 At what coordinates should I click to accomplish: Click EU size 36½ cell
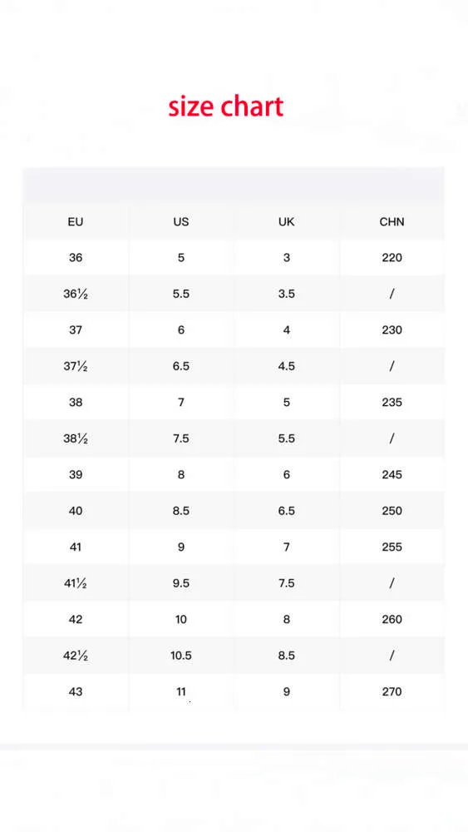pos(76,294)
